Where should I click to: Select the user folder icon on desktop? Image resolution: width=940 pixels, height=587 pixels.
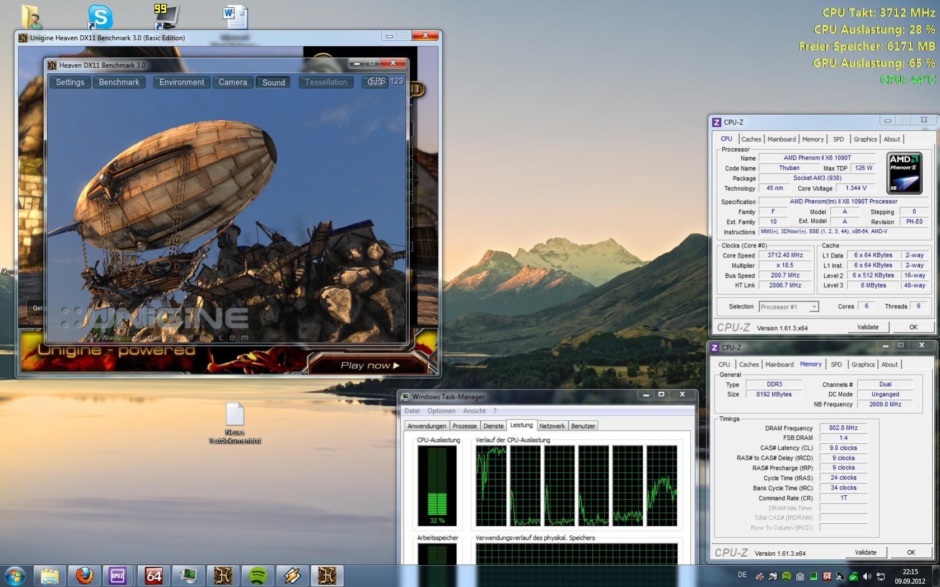pyautogui.click(x=32, y=16)
